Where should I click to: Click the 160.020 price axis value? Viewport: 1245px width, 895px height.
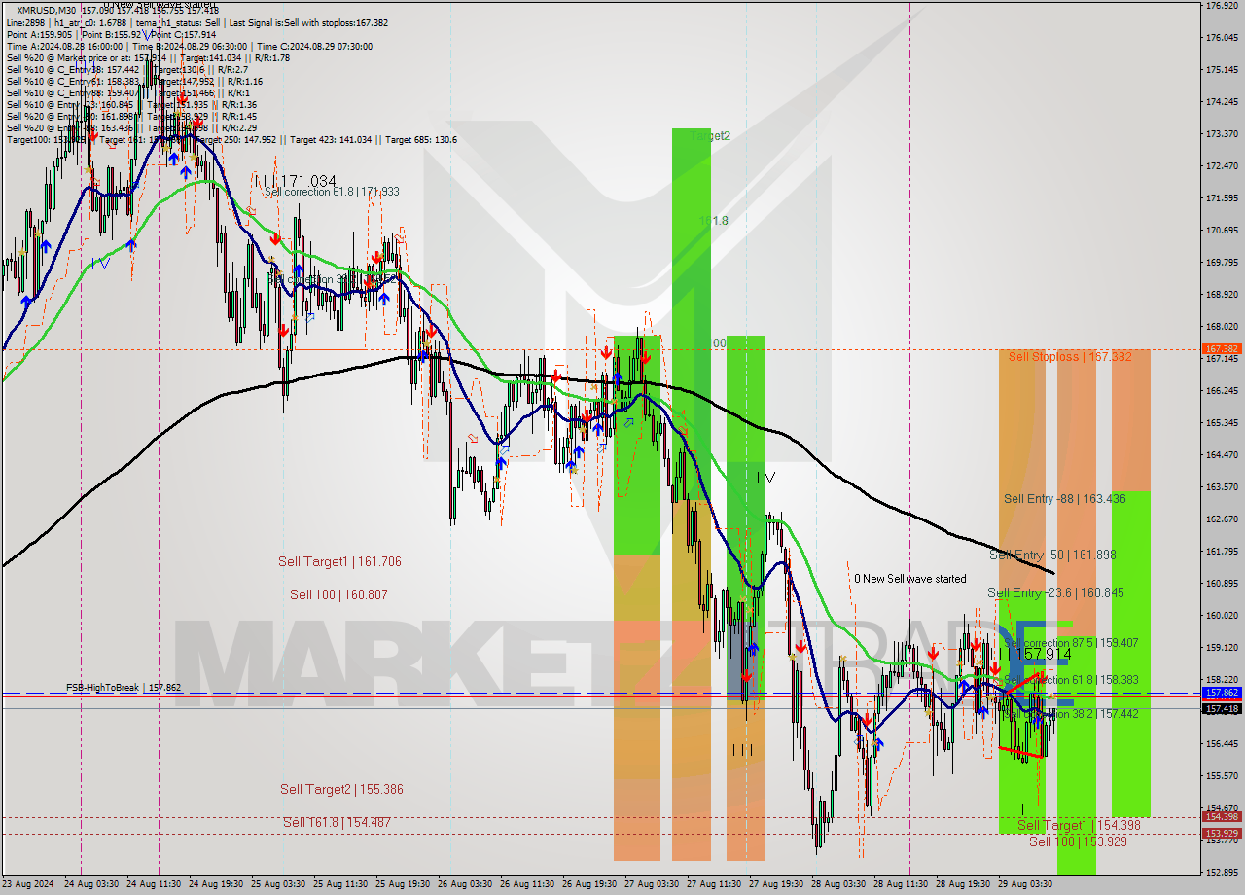coord(1221,615)
